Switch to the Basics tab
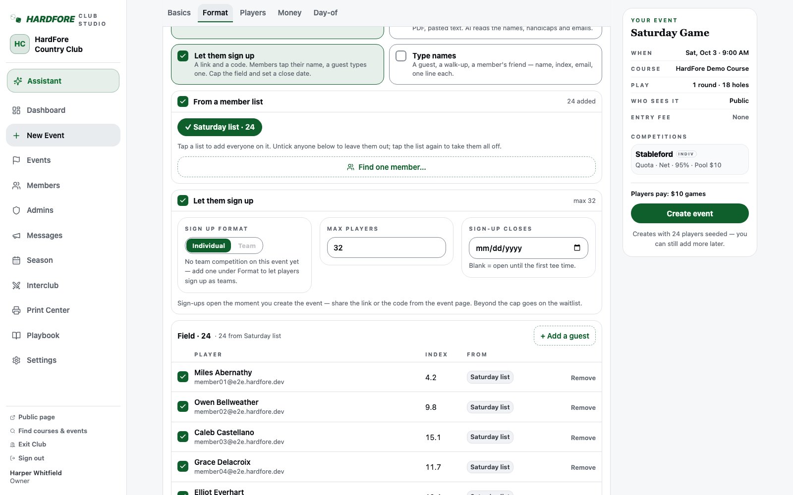Screen dimensions: 793x495 [179, 13]
